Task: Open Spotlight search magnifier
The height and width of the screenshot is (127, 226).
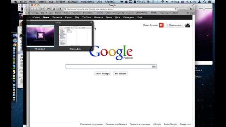Action: [204, 2]
